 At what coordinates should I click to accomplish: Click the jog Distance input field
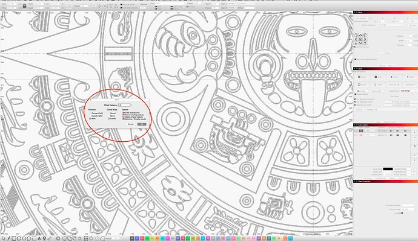pyautogui.click(x=408, y=36)
